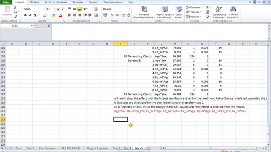Click the Name Box showing I123
Image resolution: width=271 pixels, height=152 pixels.
click(15, 26)
